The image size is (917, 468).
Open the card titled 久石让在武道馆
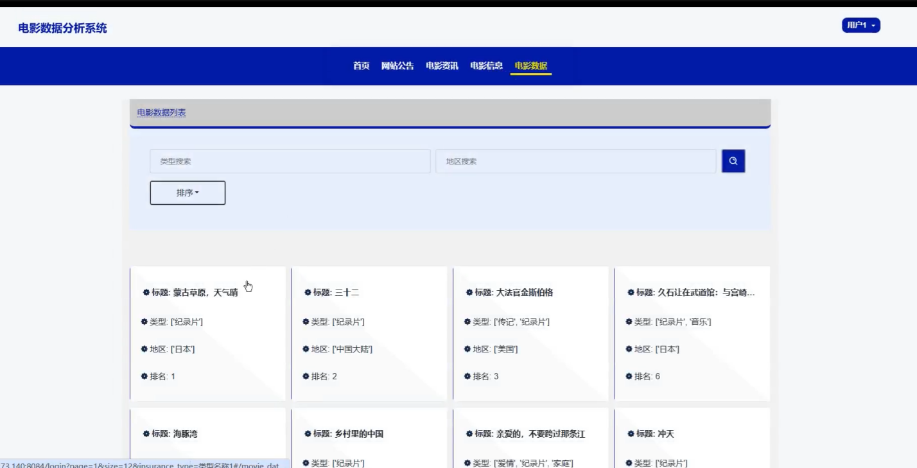[692, 334]
